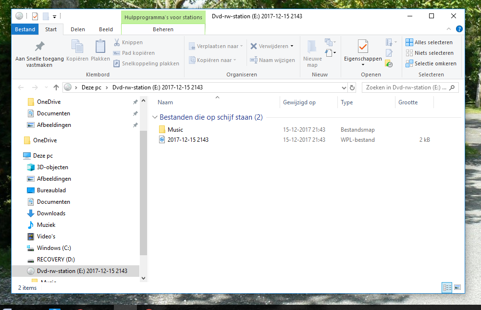Go up one folder with up arrow
This screenshot has width=481, height=310.
pyautogui.click(x=56, y=87)
